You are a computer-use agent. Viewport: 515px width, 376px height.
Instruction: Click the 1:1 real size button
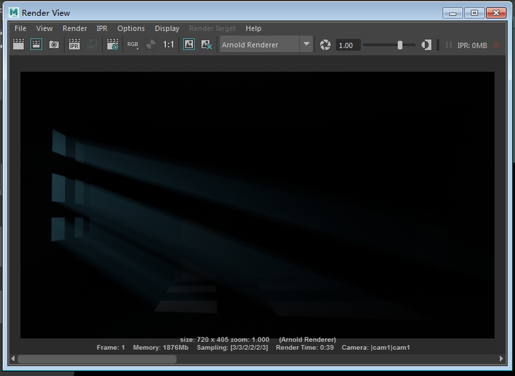[x=168, y=45]
